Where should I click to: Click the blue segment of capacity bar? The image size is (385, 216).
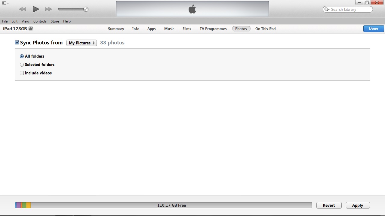pos(16,205)
